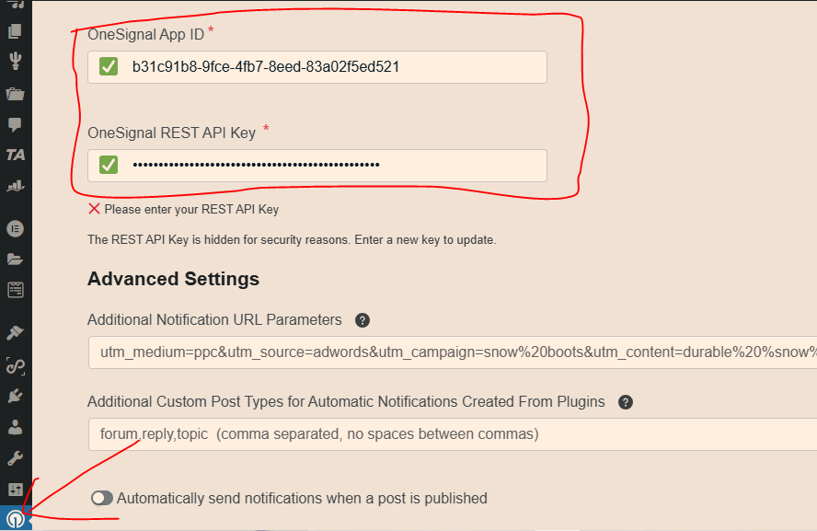This screenshot has height=531, width=817.
Task: Open the Appearance paintbrush icon
Action: tap(15, 332)
